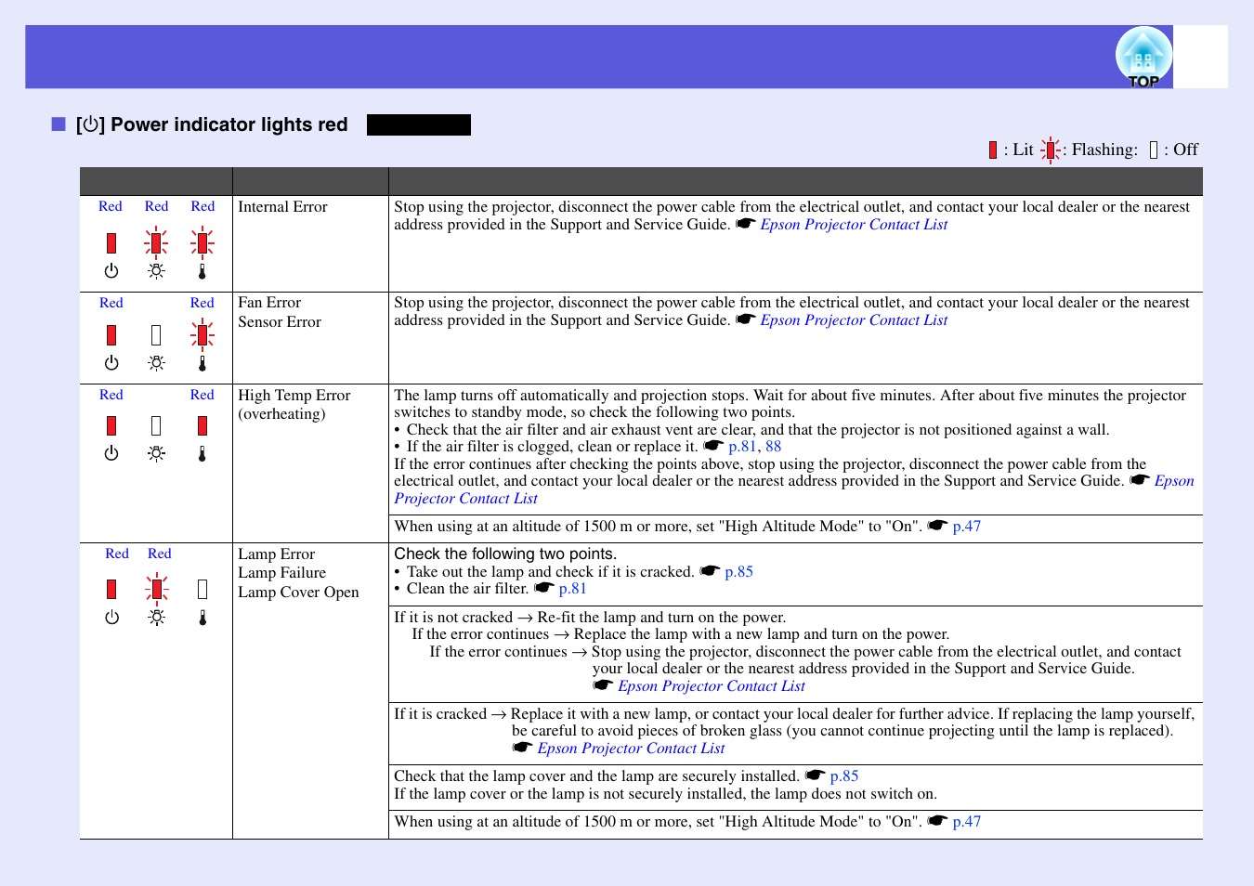Click thermometer symbol in Lamp Error row
The image size is (1254, 886).
[x=202, y=618]
